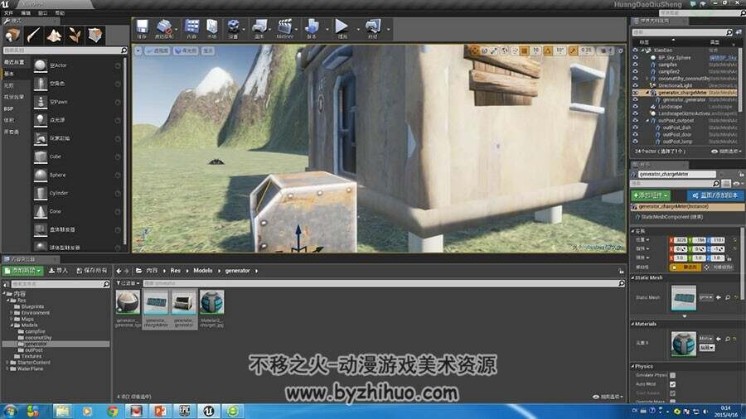Select the rotate gizmo viewport icon
Image resolution: width=746 pixels, height=419 pixels.
pos(484,51)
